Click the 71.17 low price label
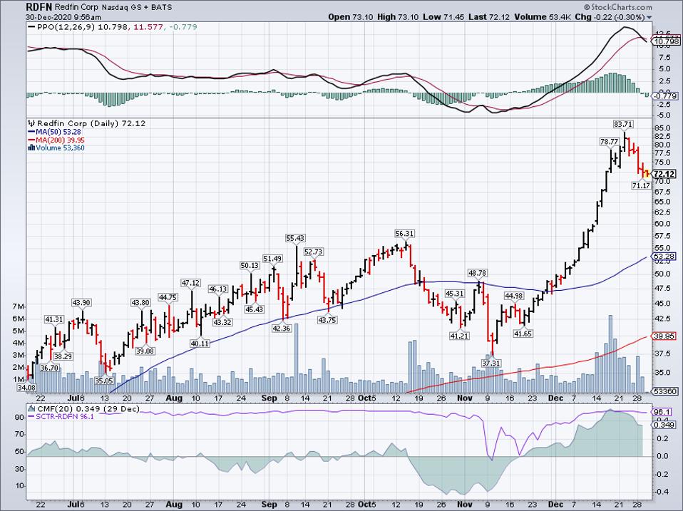 641,185
